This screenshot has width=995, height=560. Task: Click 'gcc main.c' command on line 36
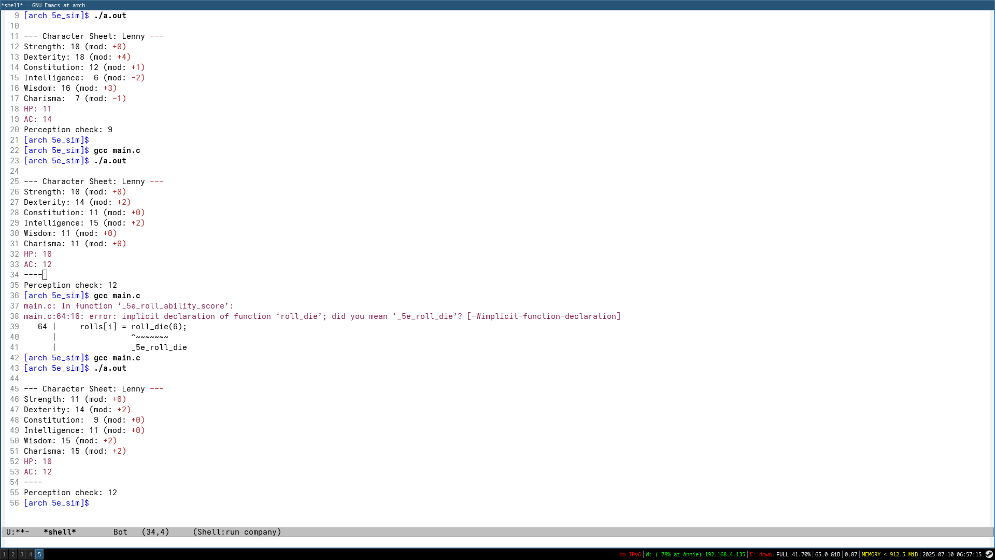(117, 296)
